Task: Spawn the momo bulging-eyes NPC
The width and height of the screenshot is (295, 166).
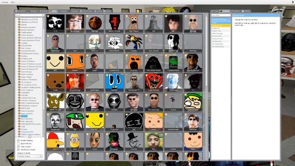Action: pos(94,142)
